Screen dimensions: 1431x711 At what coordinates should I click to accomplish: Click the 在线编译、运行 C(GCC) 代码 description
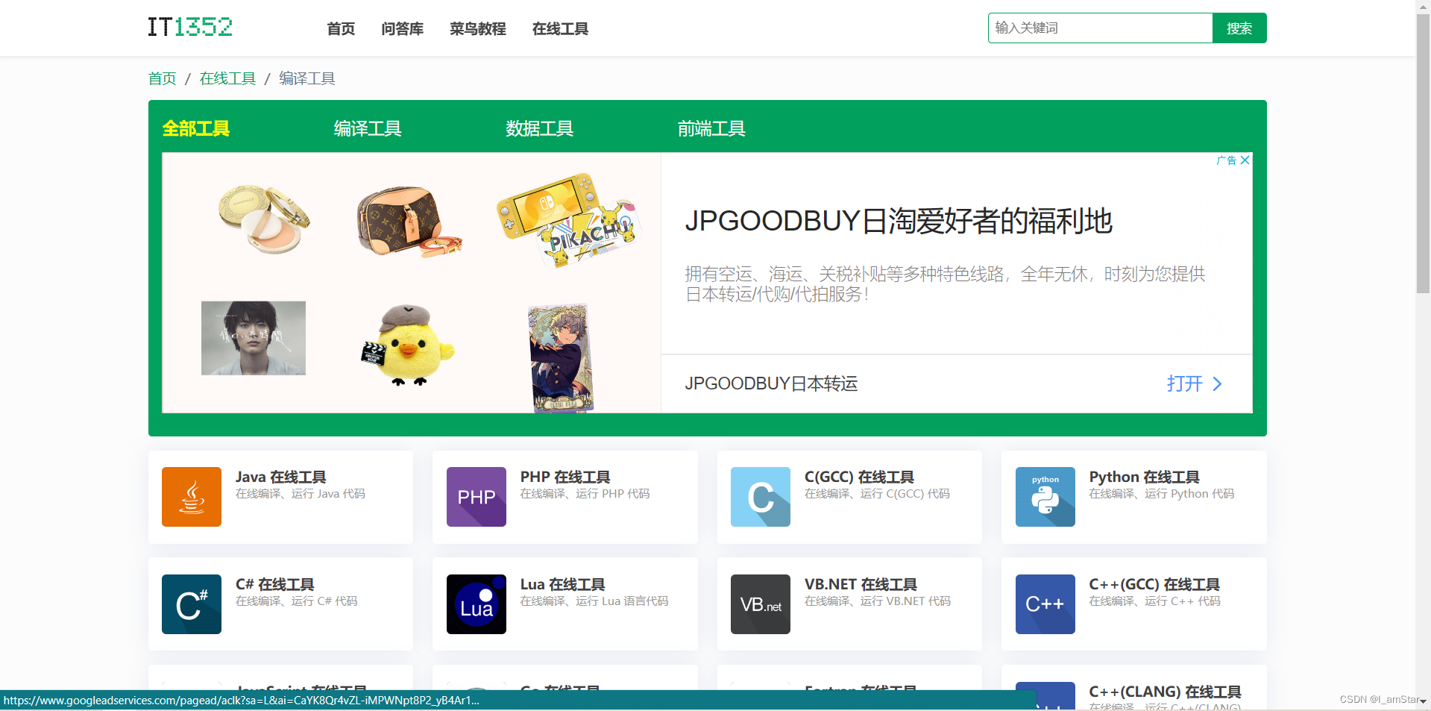[878, 494]
